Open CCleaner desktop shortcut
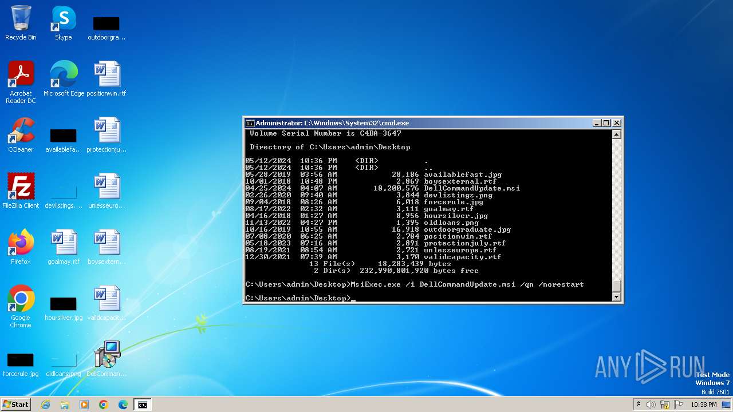The image size is (733, 412). (x=21, y=135)
